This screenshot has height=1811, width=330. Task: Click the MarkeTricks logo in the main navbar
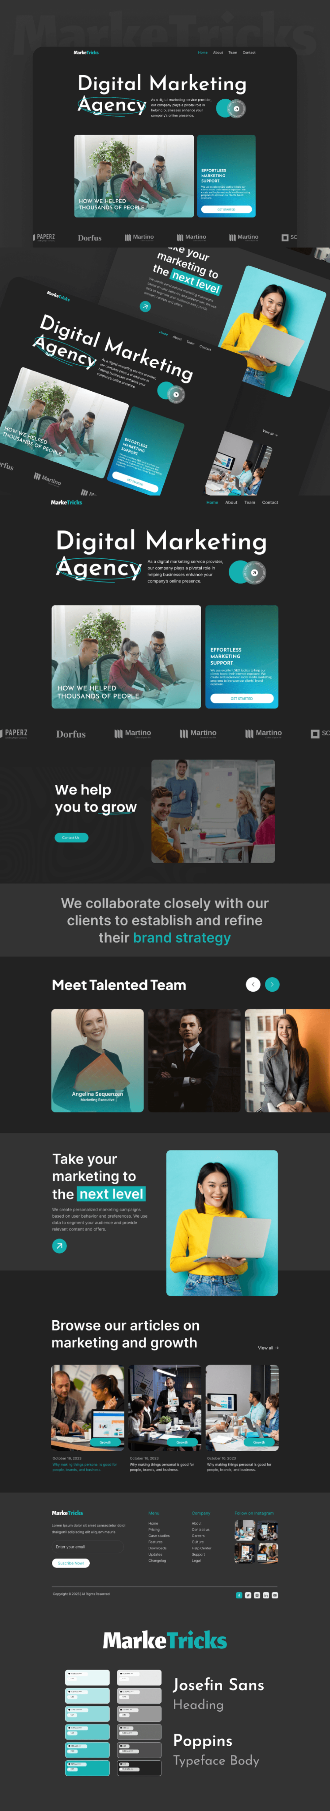(66, 502)
